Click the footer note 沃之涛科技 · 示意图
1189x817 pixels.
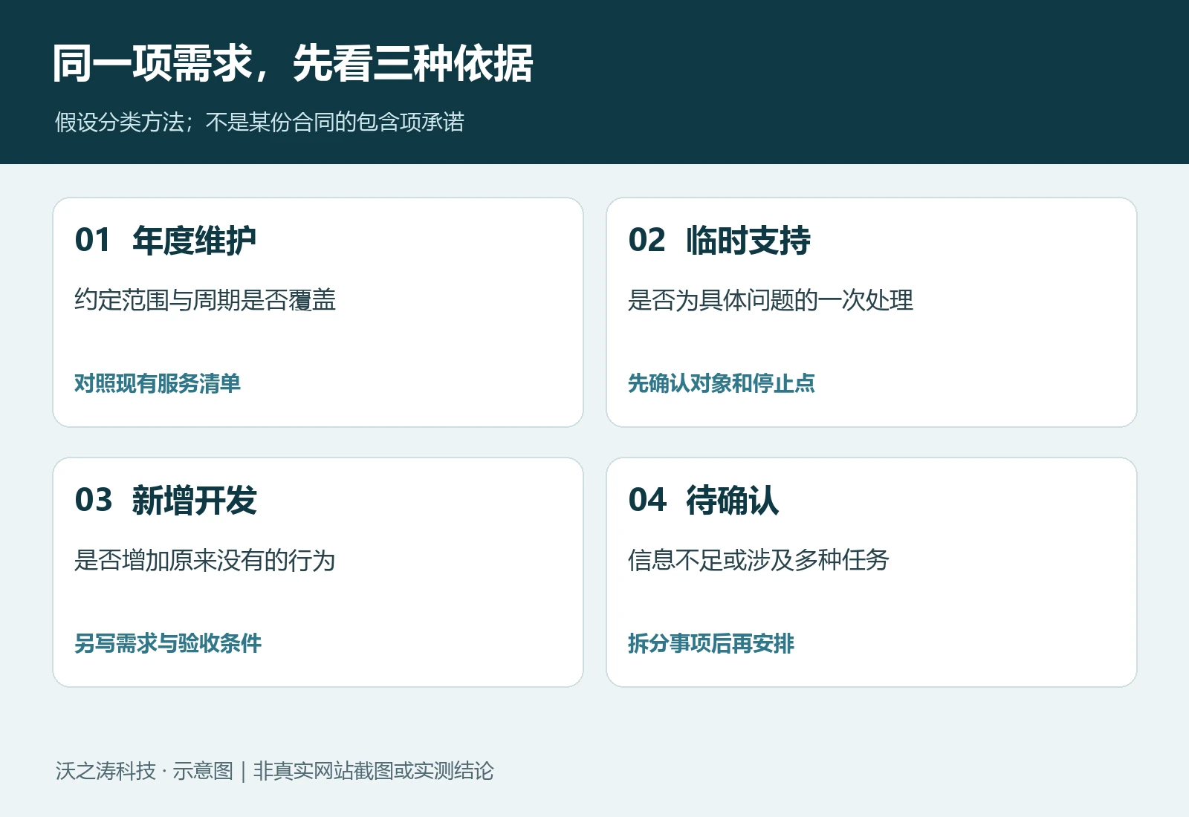click(144, 771)
